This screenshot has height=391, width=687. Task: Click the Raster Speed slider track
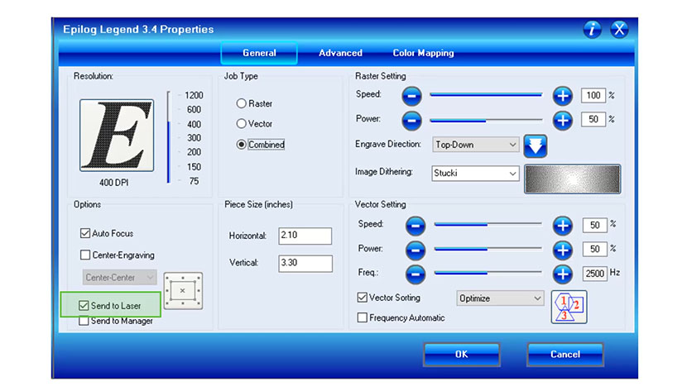point(485,96)
